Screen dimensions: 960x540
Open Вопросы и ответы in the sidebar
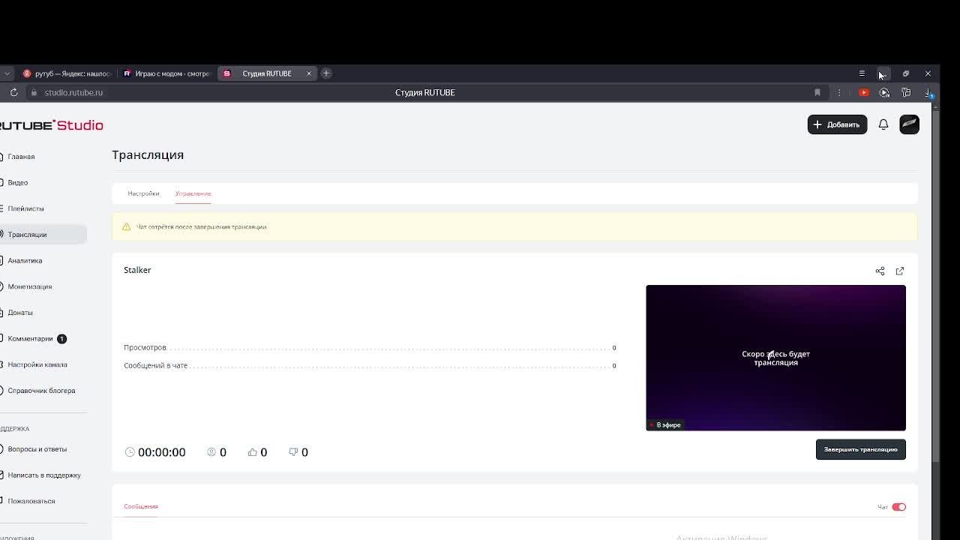click(37, 449)
